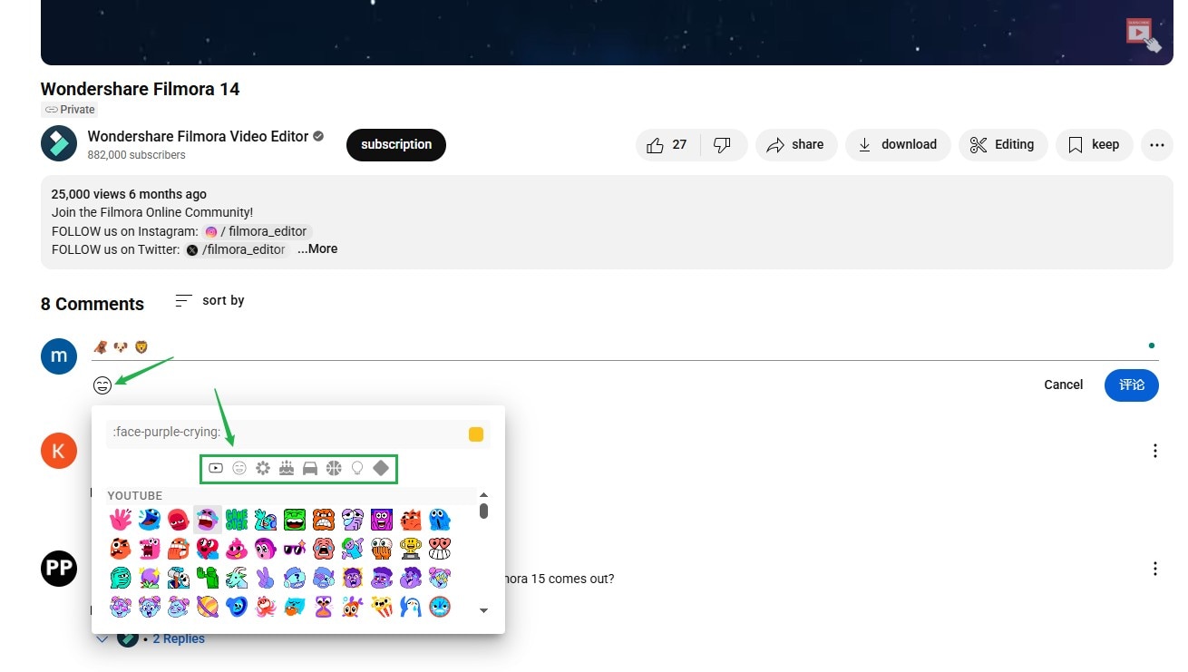Click the comment text input field

625,347
